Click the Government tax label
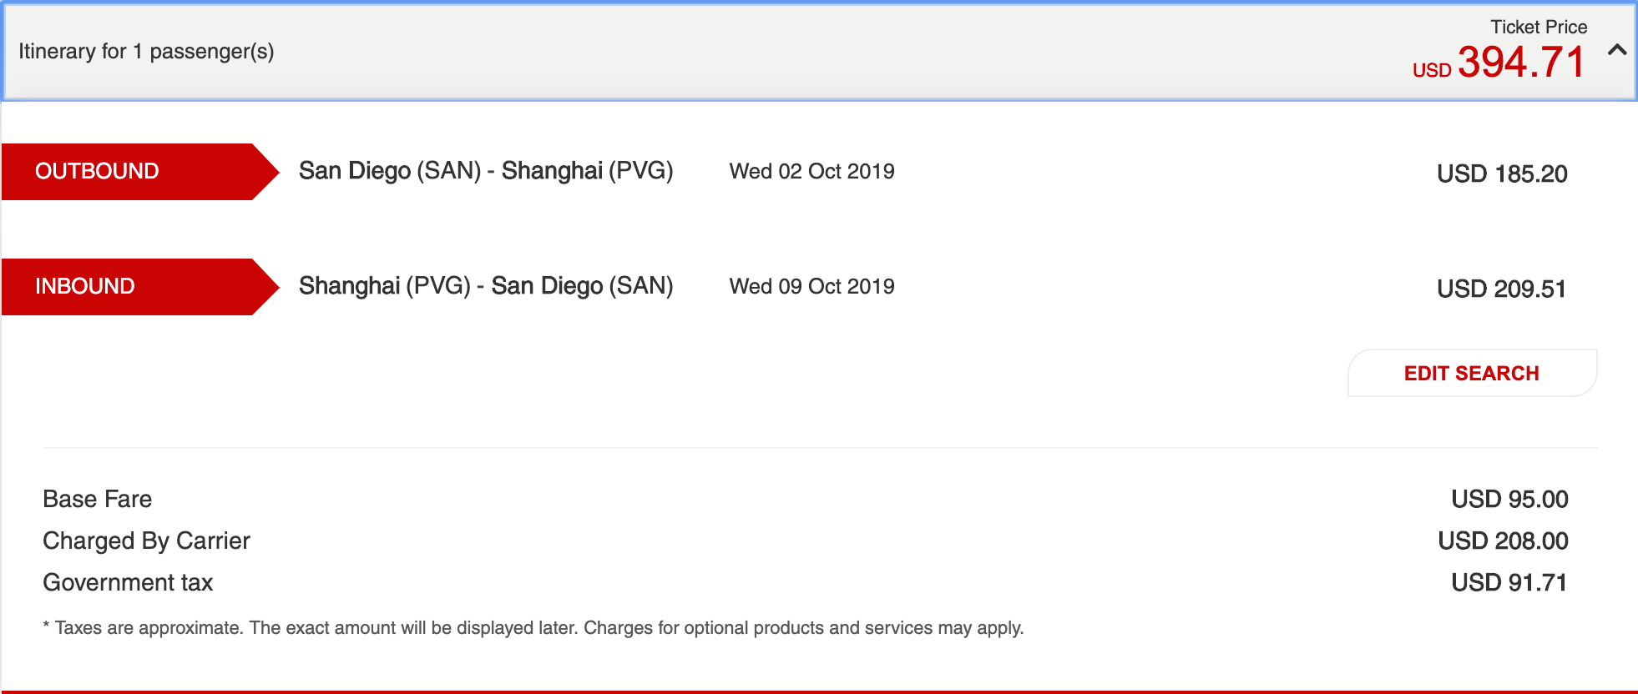This screenshot has width=1638, height=694. 128,582
